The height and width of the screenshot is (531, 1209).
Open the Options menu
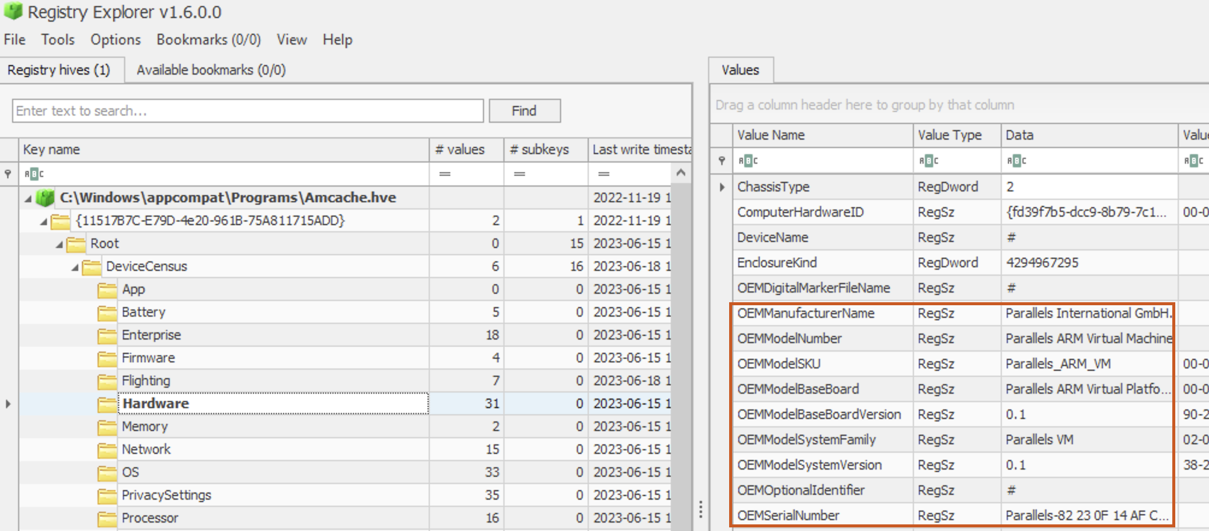(116, 40)
